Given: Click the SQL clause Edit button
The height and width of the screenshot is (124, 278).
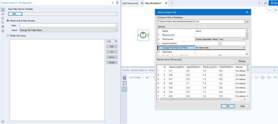Looking at the screenshot, I should tap(112, 46).
